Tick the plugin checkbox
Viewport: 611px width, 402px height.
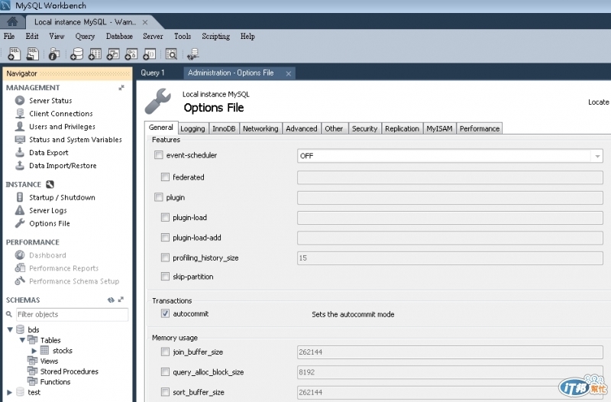pos(158,197)
